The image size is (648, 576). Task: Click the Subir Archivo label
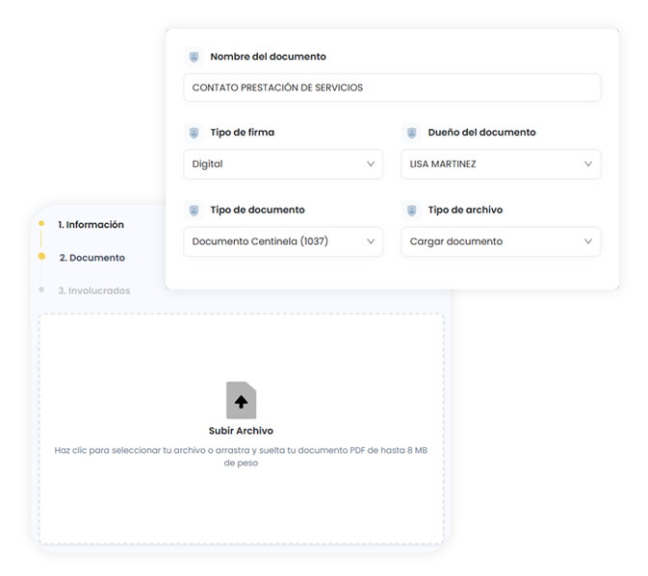click(x=241, y=431)
